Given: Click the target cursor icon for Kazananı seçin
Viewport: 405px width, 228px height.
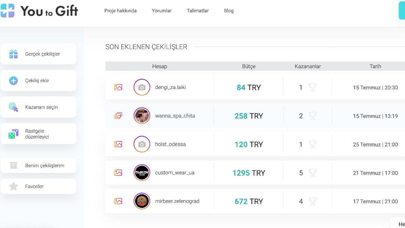Looking at the screenshot, I should click(13, 107).
